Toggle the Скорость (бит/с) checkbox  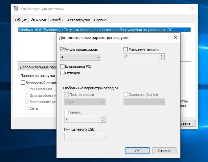point(126,95)
